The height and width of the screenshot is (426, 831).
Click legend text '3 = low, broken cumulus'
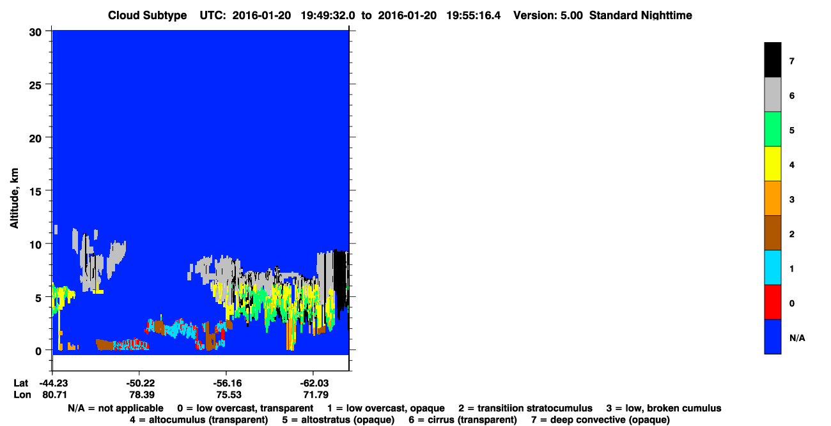click(664, 408)
